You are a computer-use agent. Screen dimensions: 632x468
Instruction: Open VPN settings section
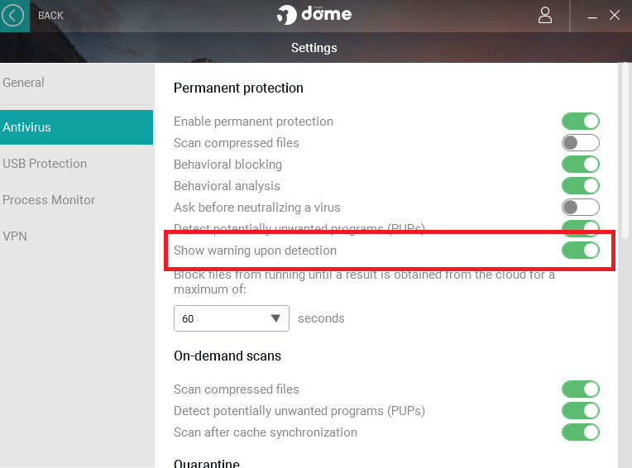tap(15, 236)
